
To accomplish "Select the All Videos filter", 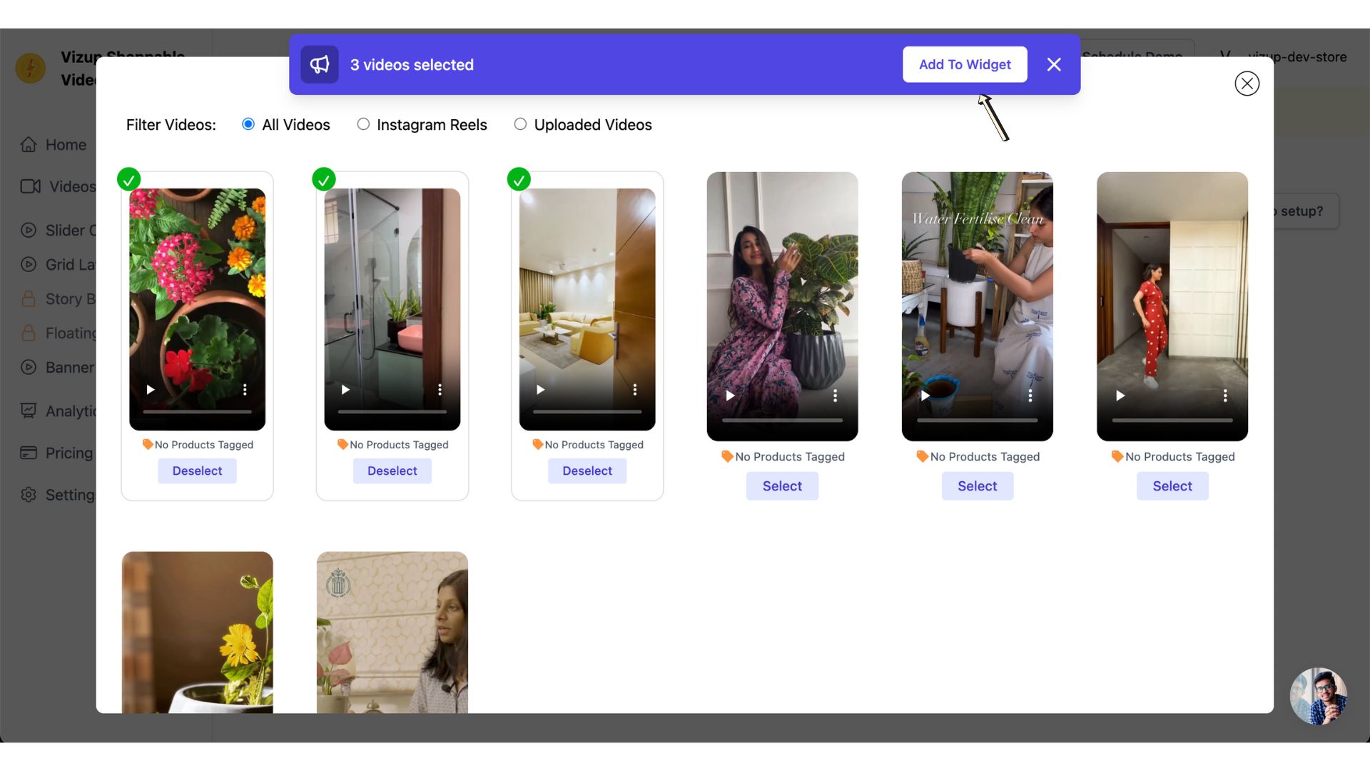I will click(248, 124).
